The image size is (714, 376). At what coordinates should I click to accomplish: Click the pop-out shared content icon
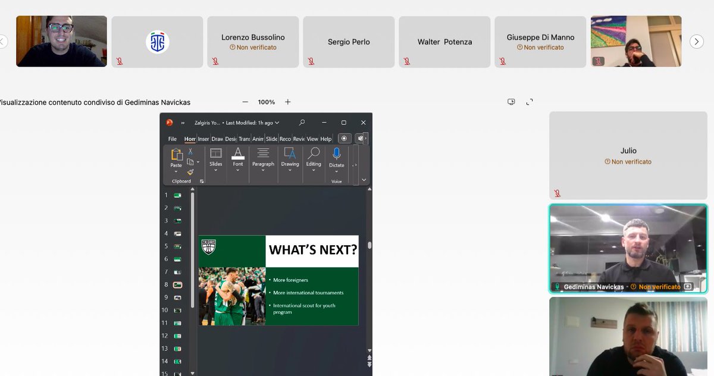[511, 102]
